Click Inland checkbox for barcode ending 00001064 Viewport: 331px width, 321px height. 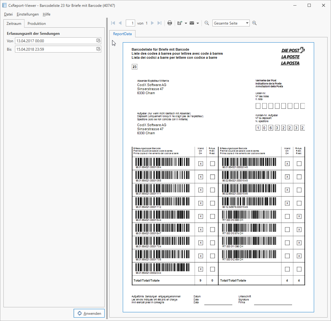click(x=201, y=164)
